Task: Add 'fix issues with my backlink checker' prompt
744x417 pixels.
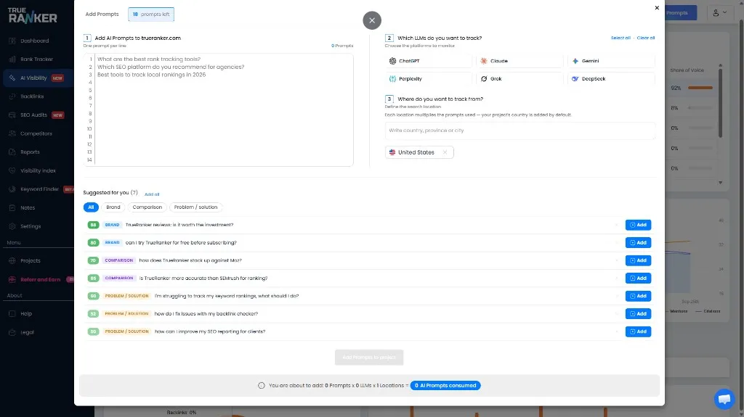Action: [638, 314]
